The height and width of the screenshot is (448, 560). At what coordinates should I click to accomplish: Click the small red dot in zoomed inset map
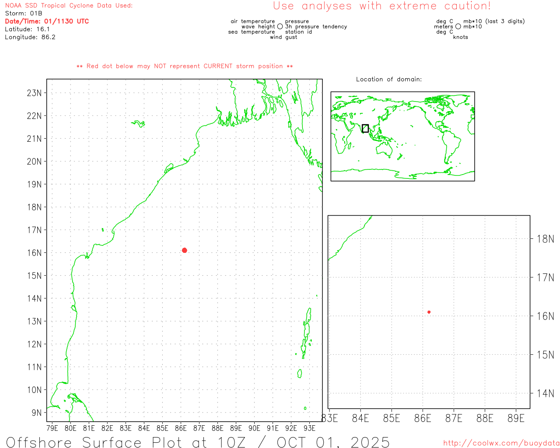[x=429, y=312]
